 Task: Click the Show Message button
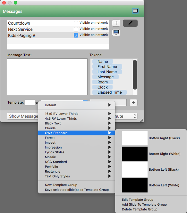[x=23, y=116]
